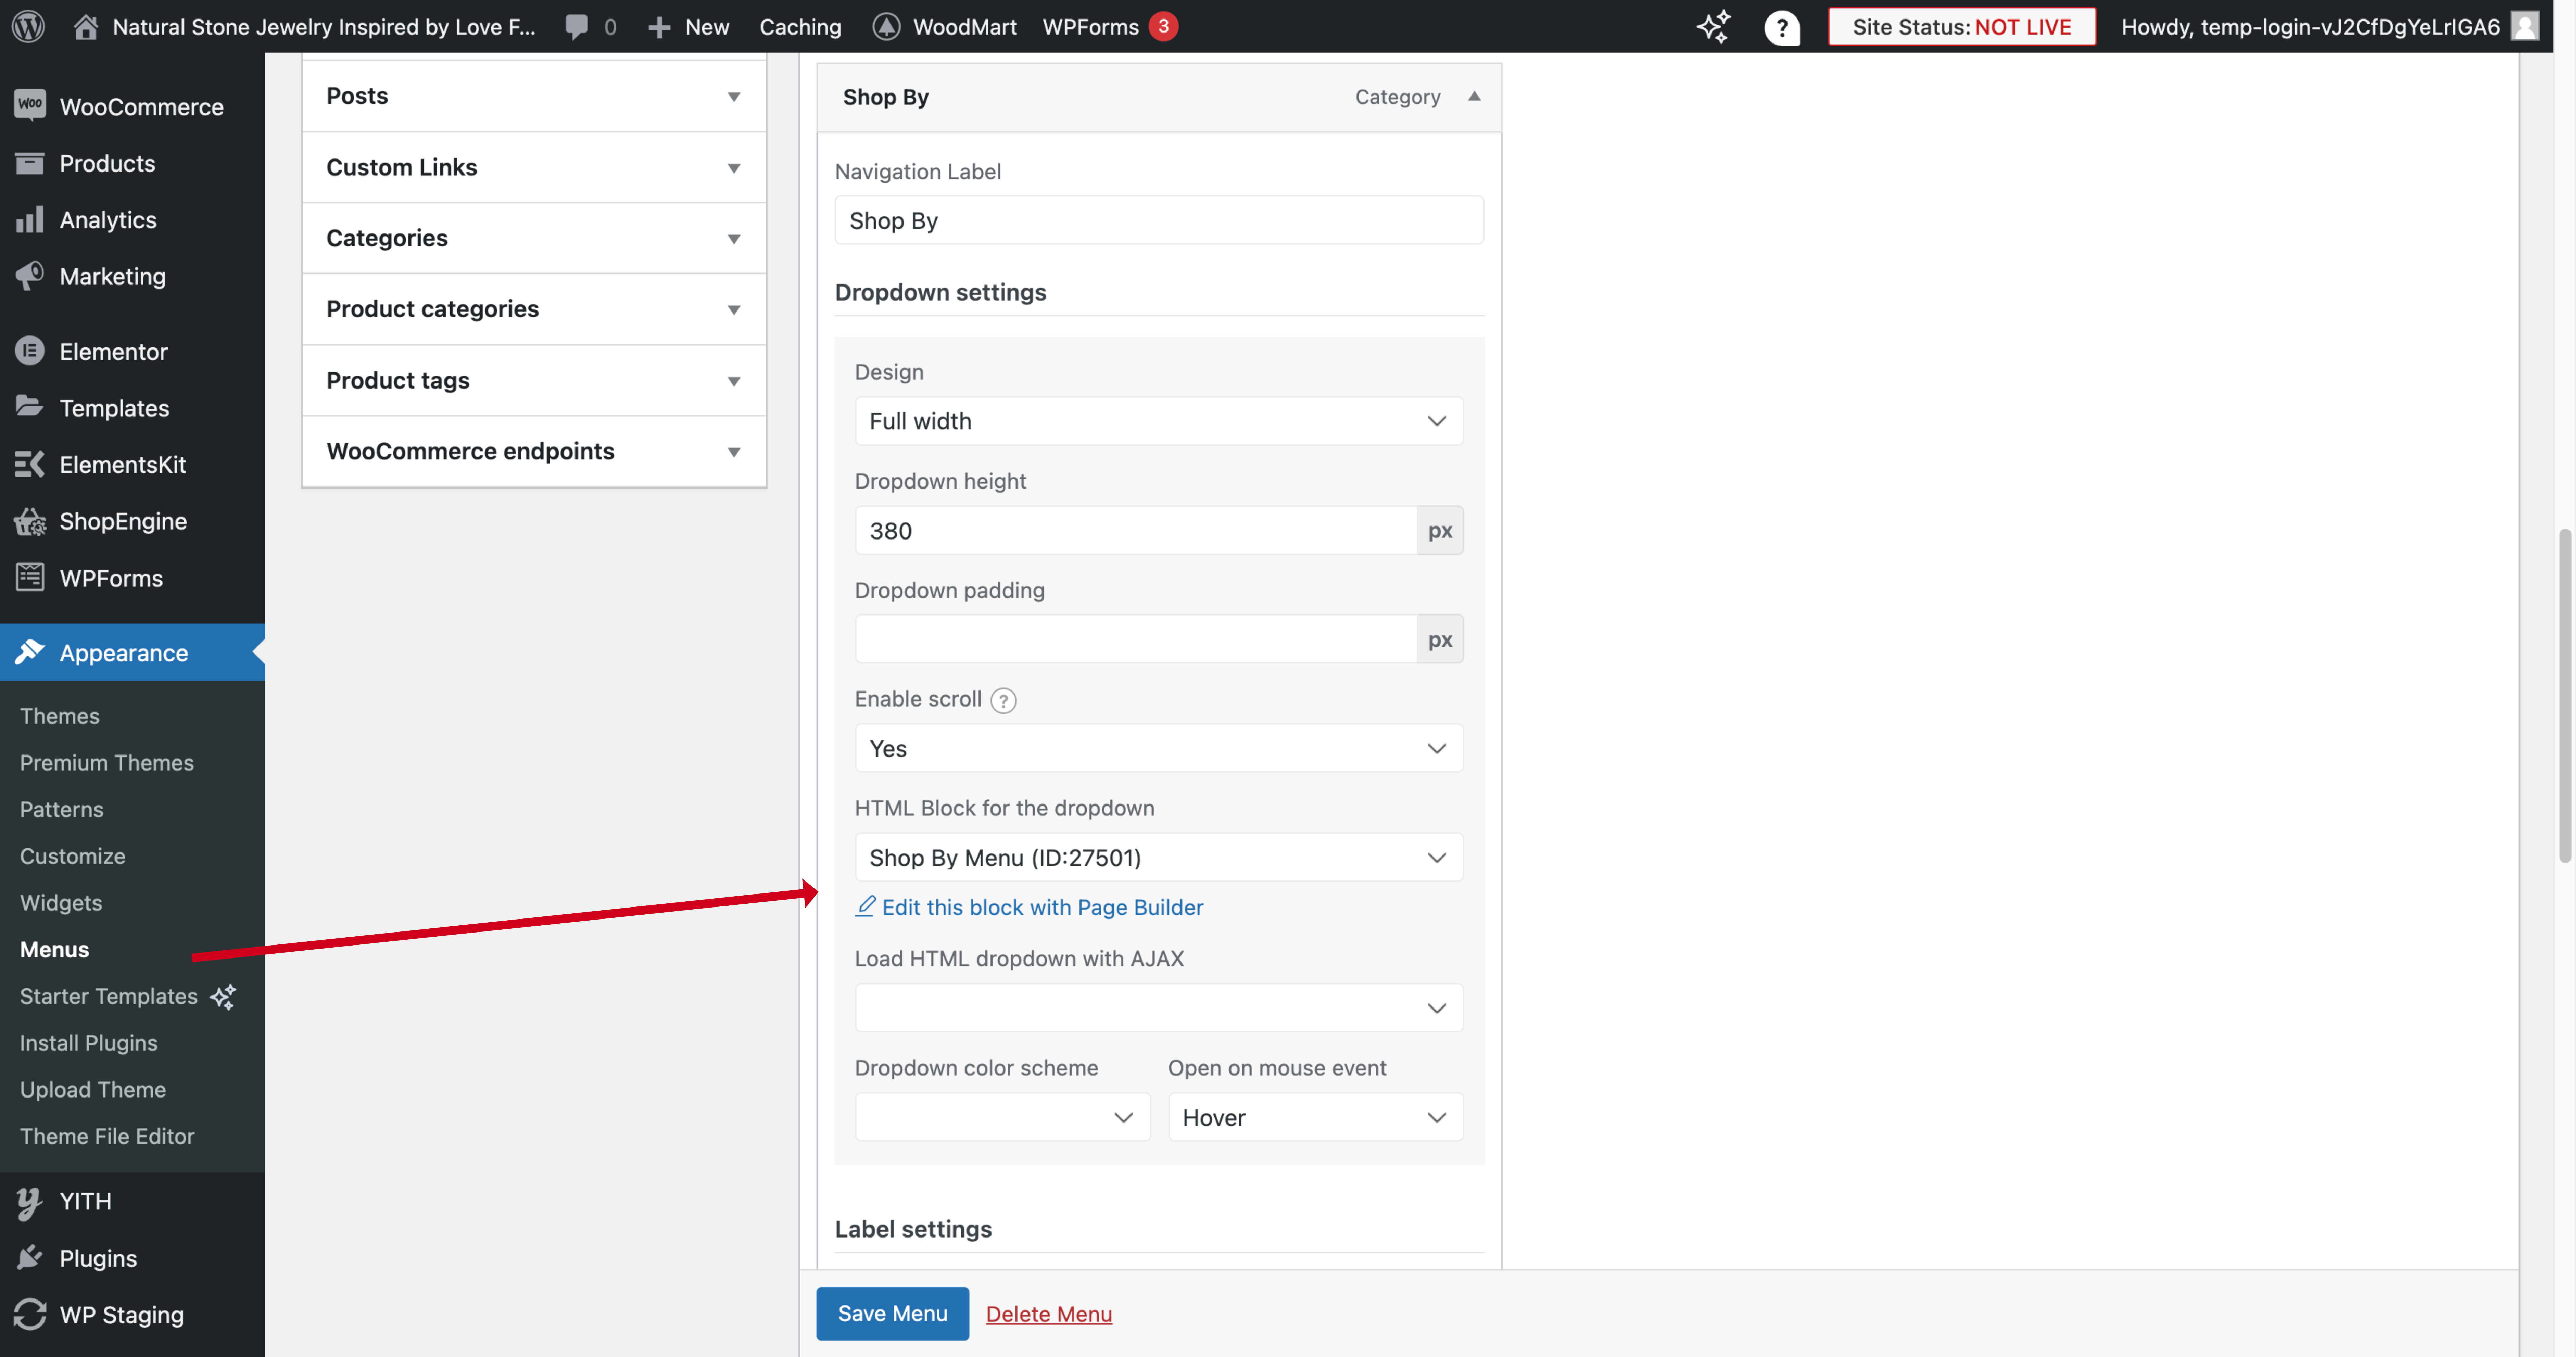Viewport: 2576px width, 1357px height.
Task: Click the Appearance paintbrush icon
Action: (30, 652)
